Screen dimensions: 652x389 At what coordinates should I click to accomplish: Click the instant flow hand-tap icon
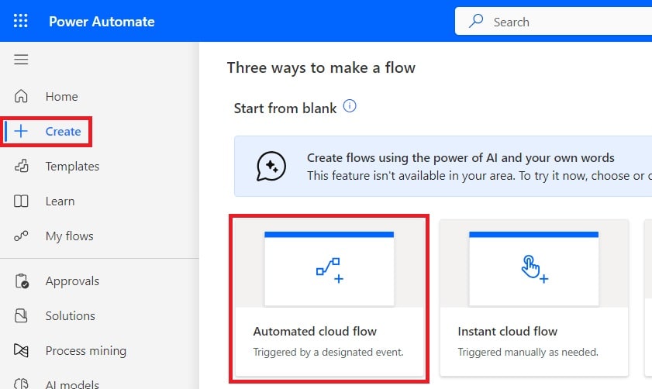[534, 270]
